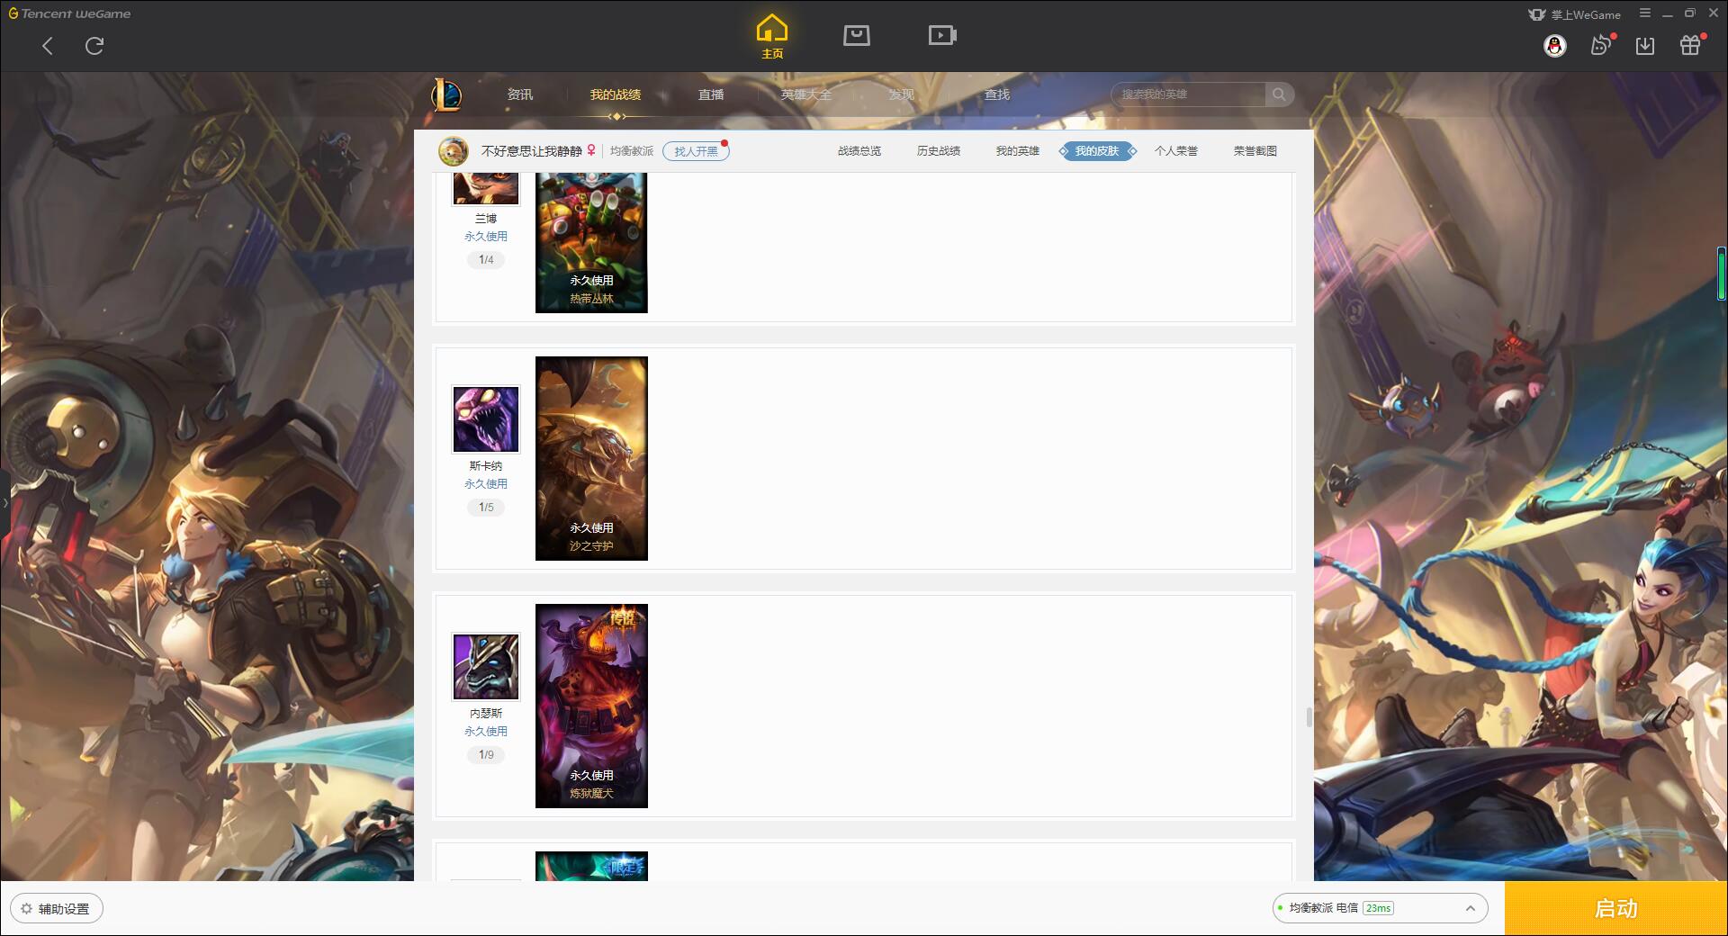Switch to 荣誉截图 subtab
Viewport: 1728px width, 936px height.
(x=1255, y=151)
